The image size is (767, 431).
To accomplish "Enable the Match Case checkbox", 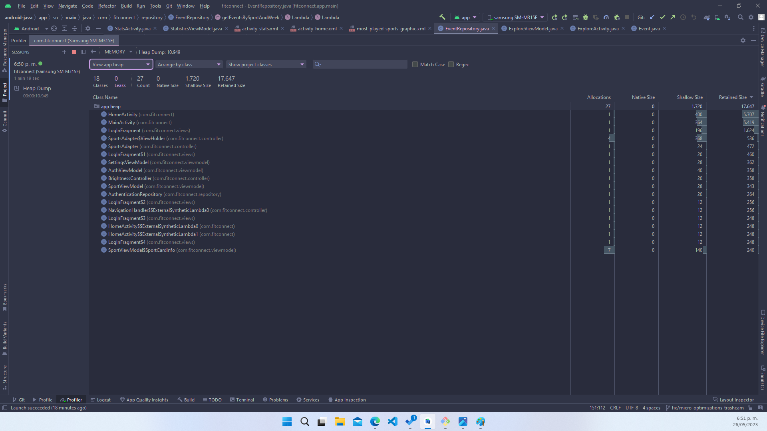I will [415, 64].
